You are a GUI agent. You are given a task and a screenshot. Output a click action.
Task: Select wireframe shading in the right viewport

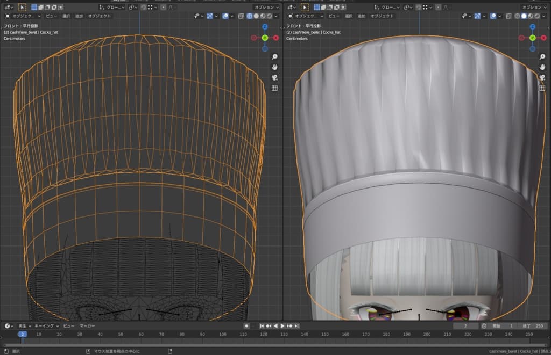518,16
